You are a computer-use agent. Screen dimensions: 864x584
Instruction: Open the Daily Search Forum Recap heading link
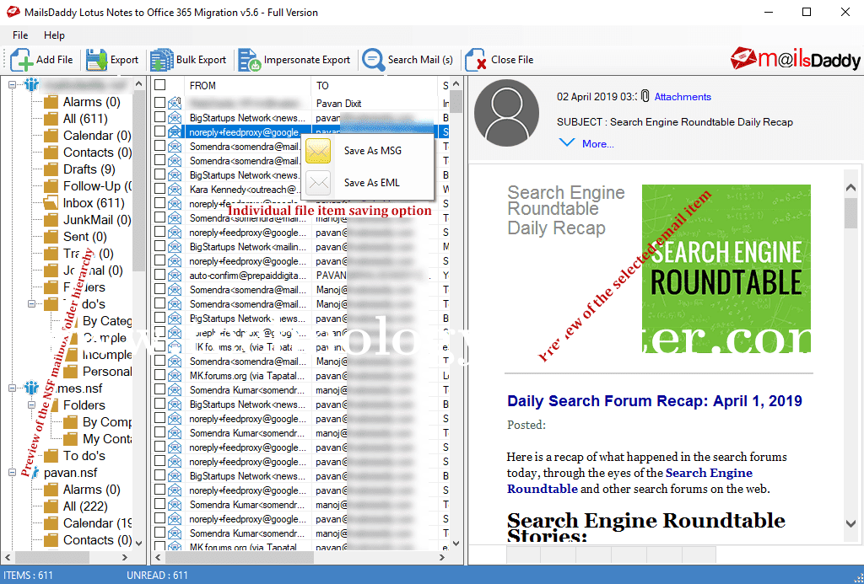[x=655, y=400]
